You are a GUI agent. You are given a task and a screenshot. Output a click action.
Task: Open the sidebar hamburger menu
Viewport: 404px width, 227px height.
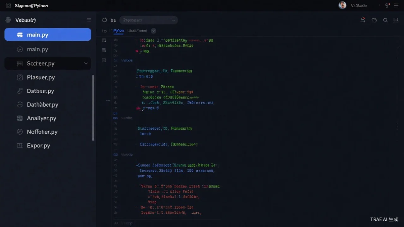(89, 20)
